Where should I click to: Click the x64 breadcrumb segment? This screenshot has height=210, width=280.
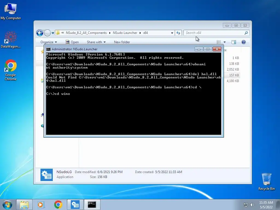coord(145,33)
